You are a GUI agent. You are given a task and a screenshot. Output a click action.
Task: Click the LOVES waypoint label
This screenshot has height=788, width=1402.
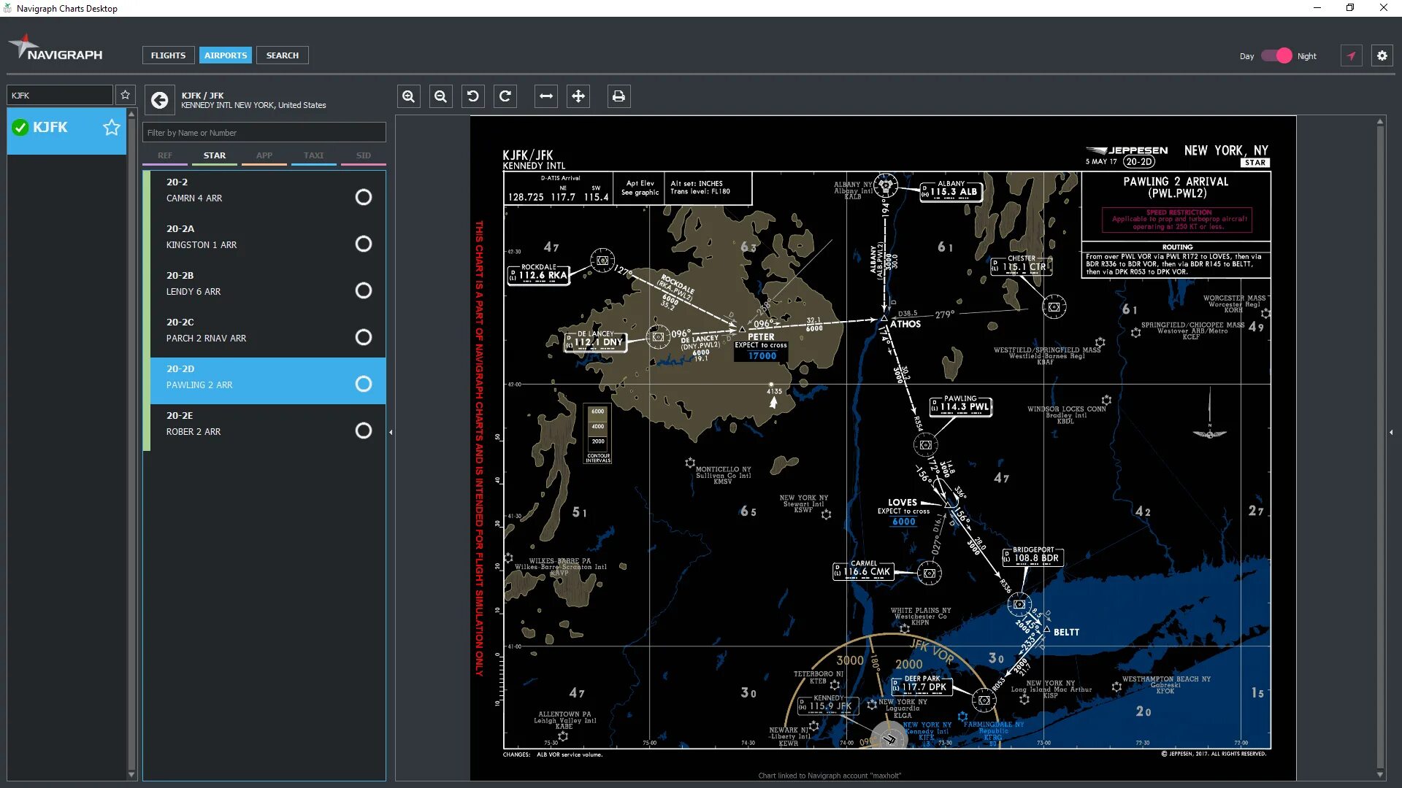(902, 503)
